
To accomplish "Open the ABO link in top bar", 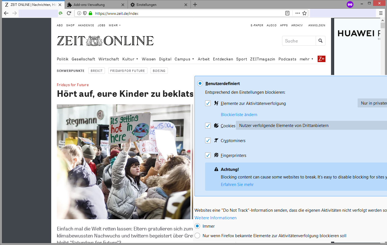I will 60,25.
